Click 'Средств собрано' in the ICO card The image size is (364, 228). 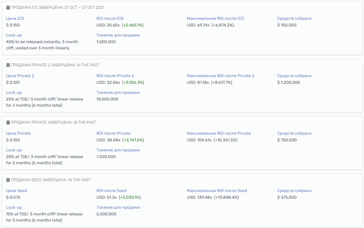pyautogui.click(x=294, y=19)
